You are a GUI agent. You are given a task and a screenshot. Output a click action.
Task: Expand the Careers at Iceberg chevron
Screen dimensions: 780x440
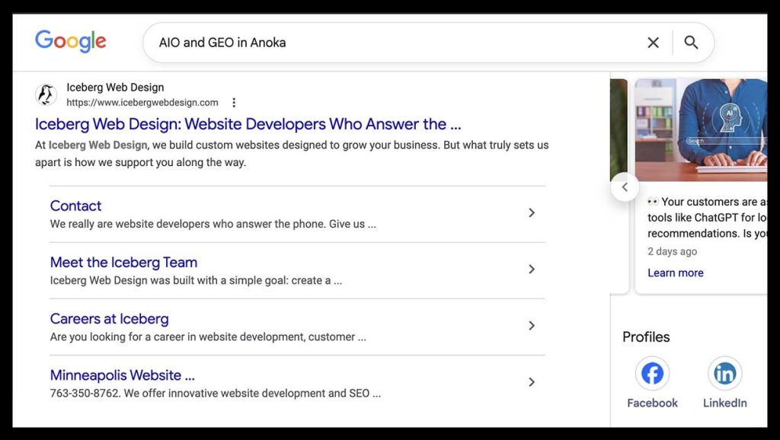click(x=532, y=326)
